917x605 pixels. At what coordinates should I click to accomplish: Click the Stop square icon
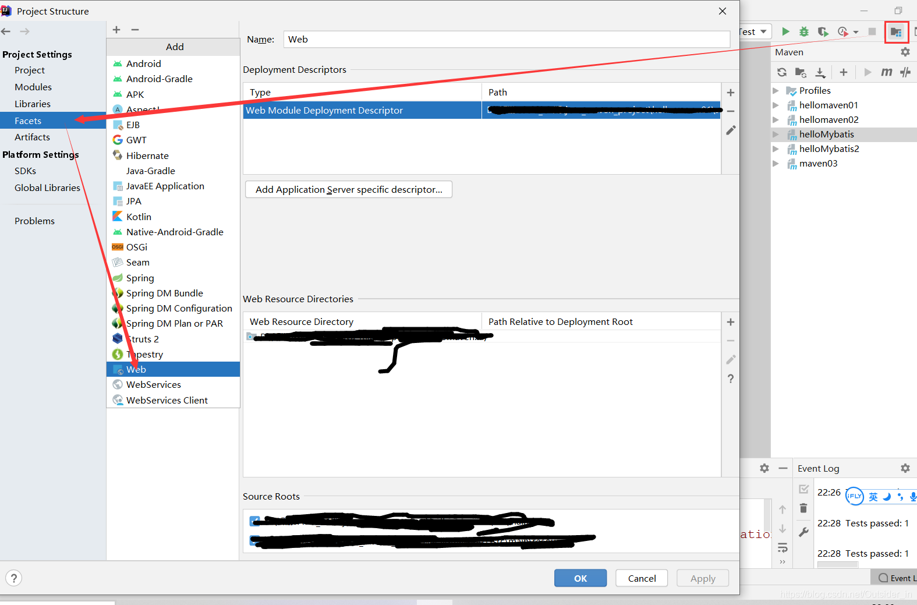tap(872, 31)
